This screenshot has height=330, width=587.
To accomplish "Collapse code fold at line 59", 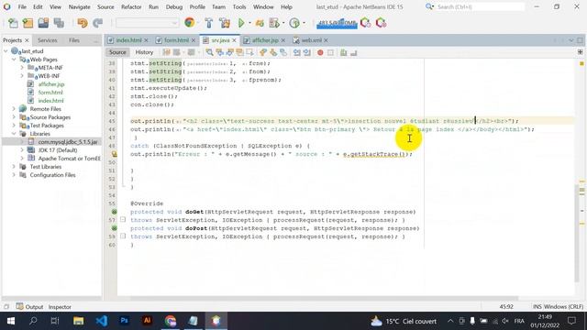I will coord(123,236).
